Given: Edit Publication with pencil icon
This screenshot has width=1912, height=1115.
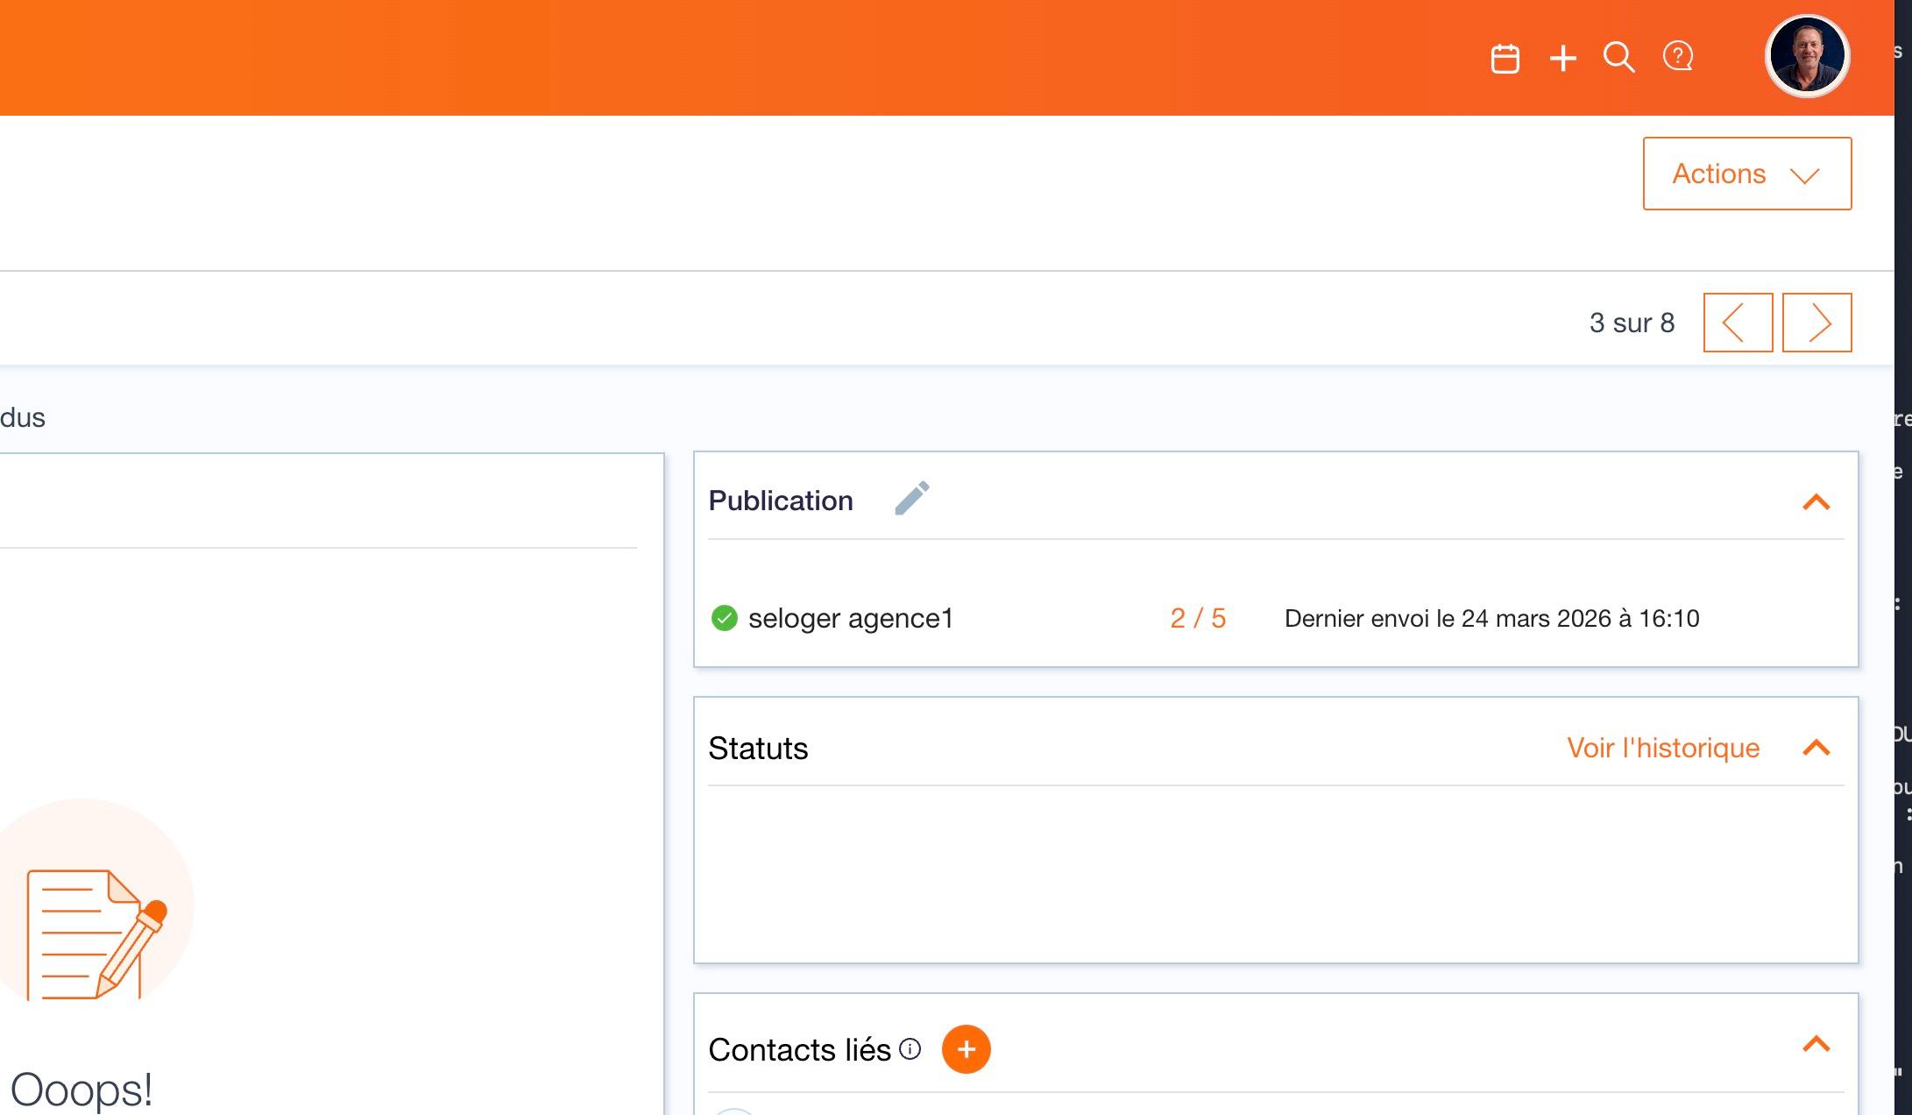Looking at the screenshot, I should pyautogui.click(x=911, y=499).
